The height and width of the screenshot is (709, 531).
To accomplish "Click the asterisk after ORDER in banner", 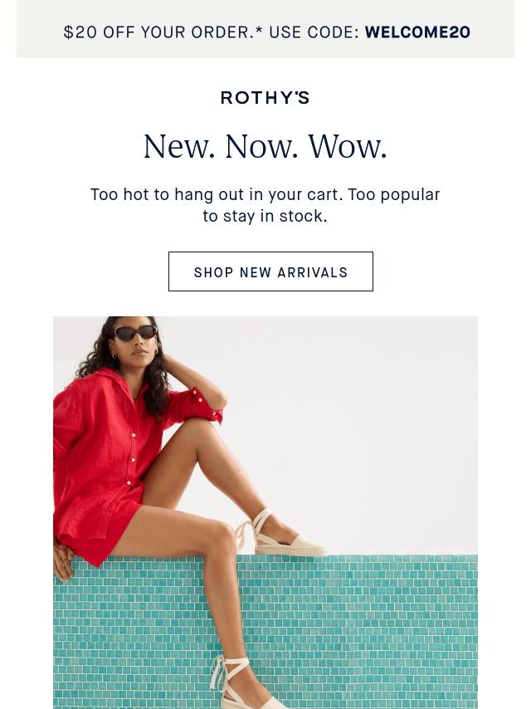I will [x=259, y=31].
